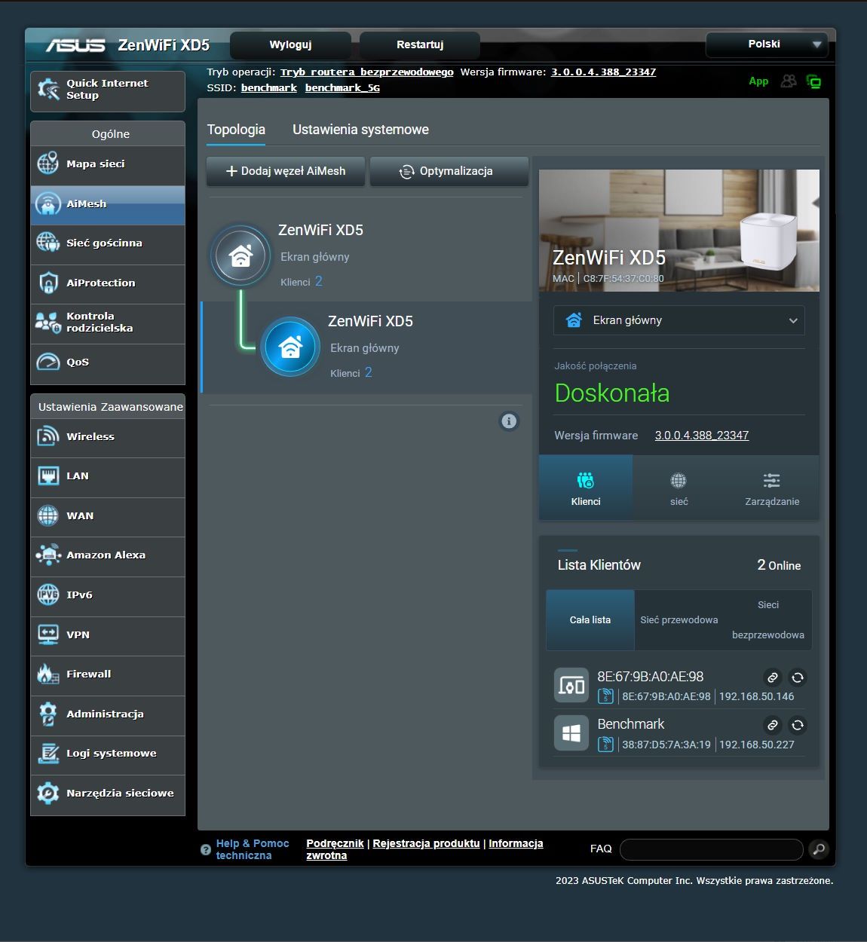
Task: Click the benchmark_5G SSID link
Action: (342, 88)
